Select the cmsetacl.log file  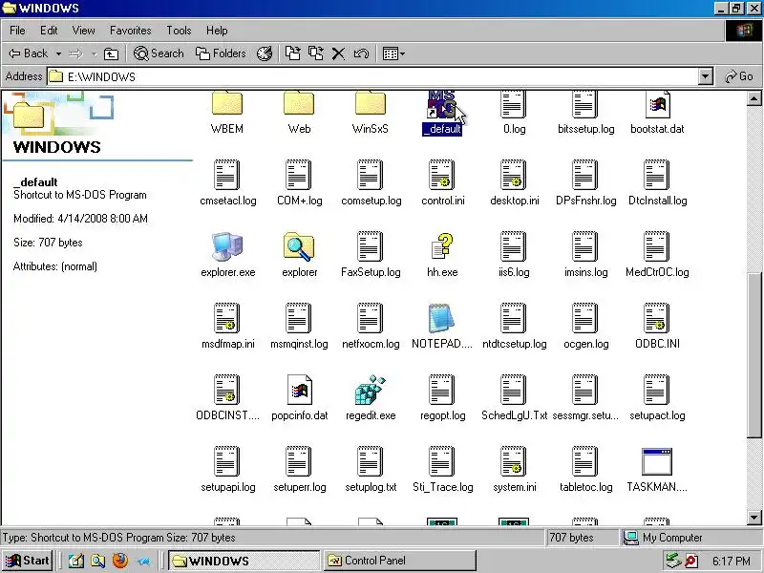[x=227, y=175]
